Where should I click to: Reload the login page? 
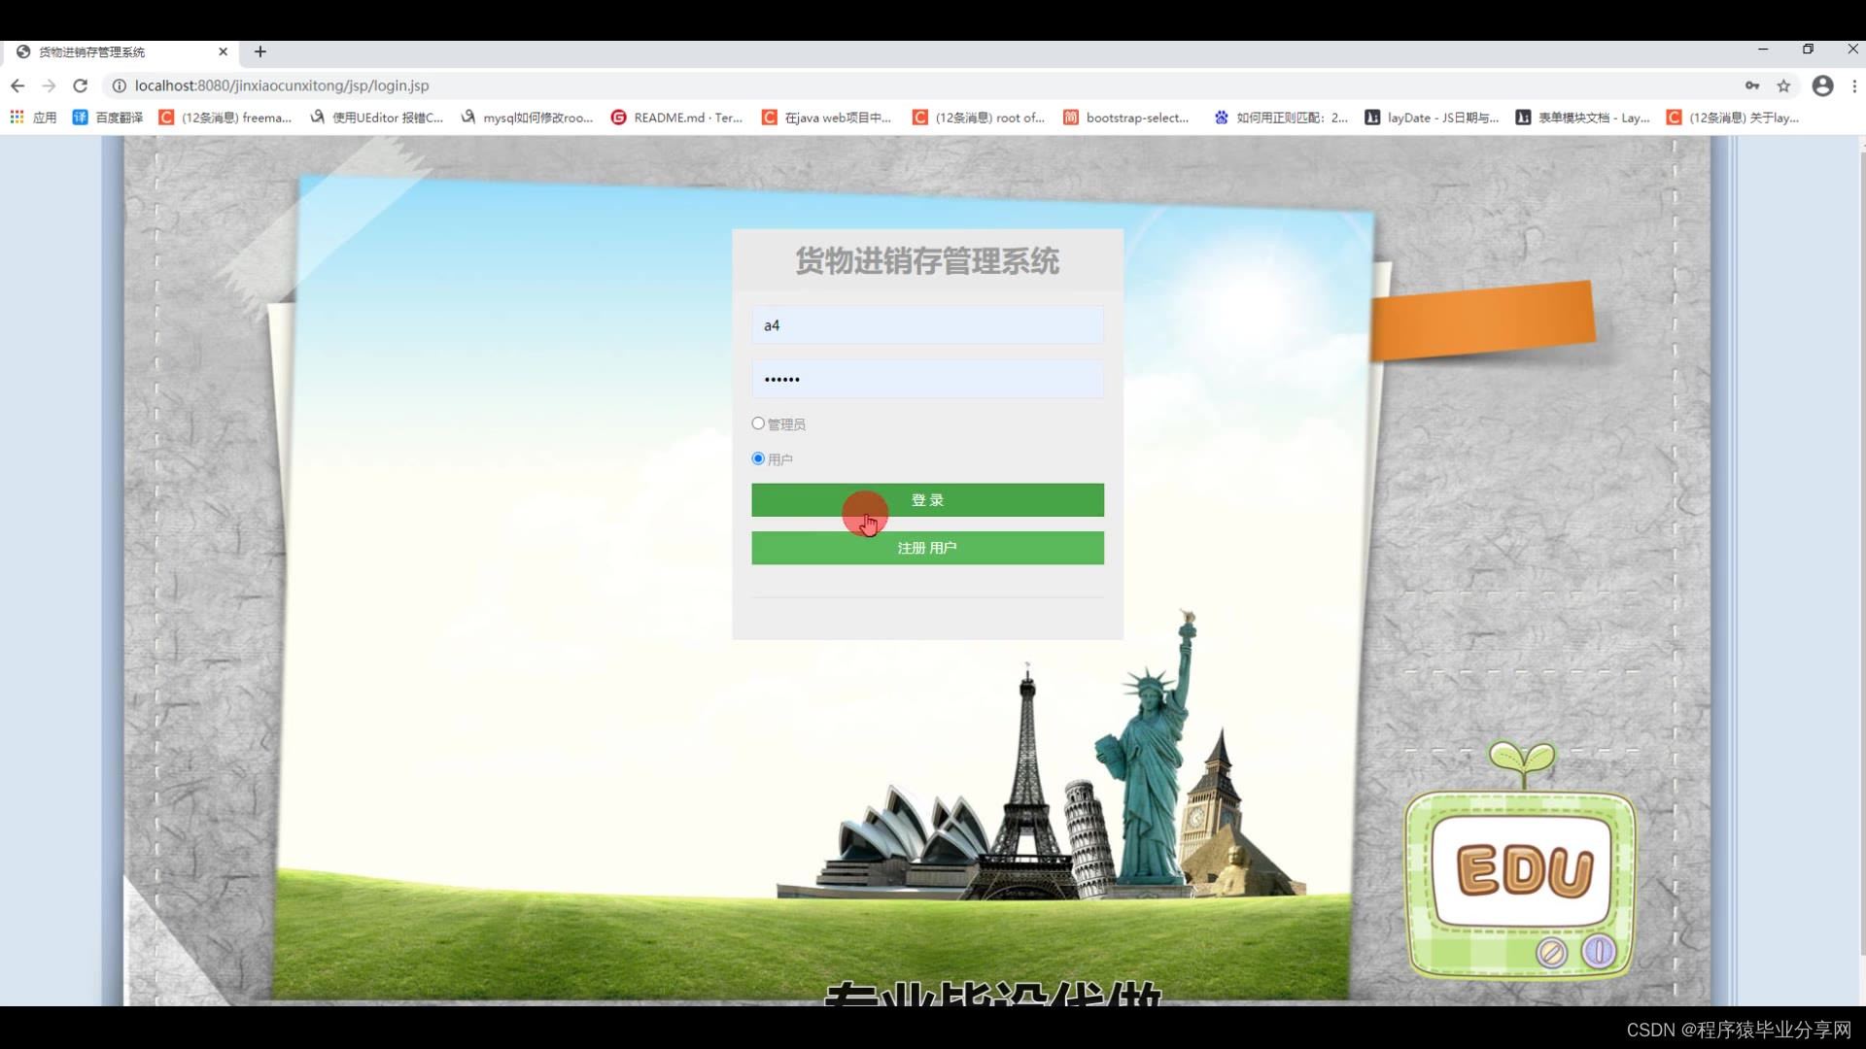coord(81,85)
